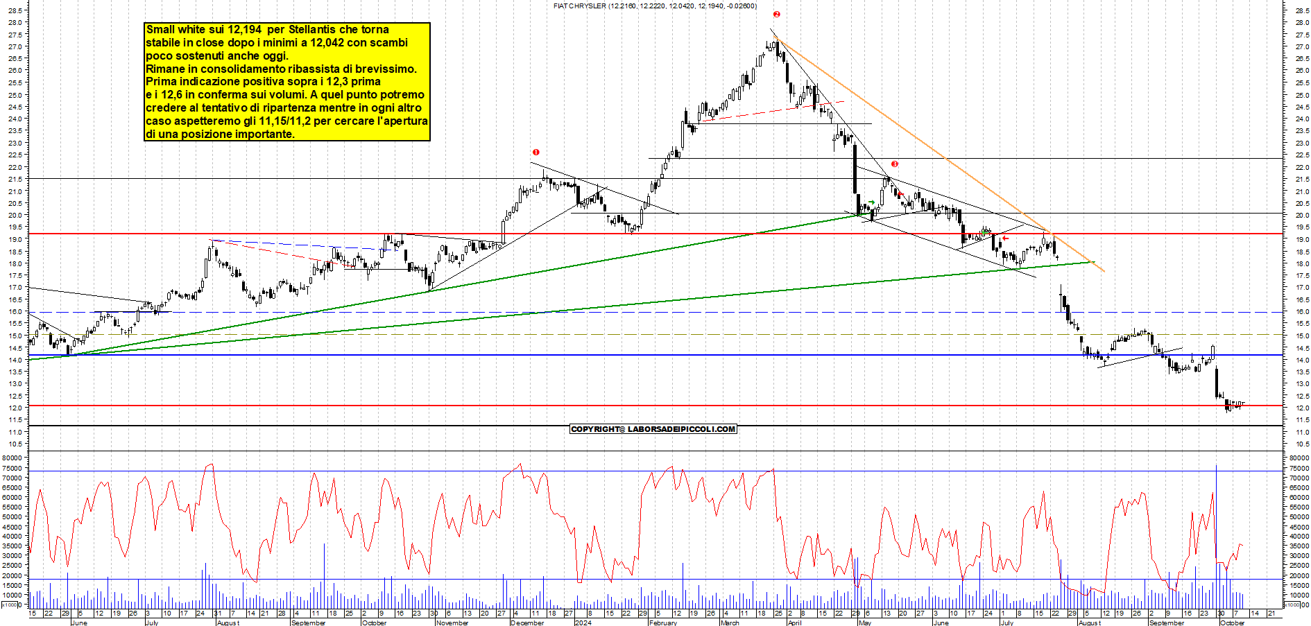
Task: Click the small green arrow signal
Action: click(x=871, y=202)
